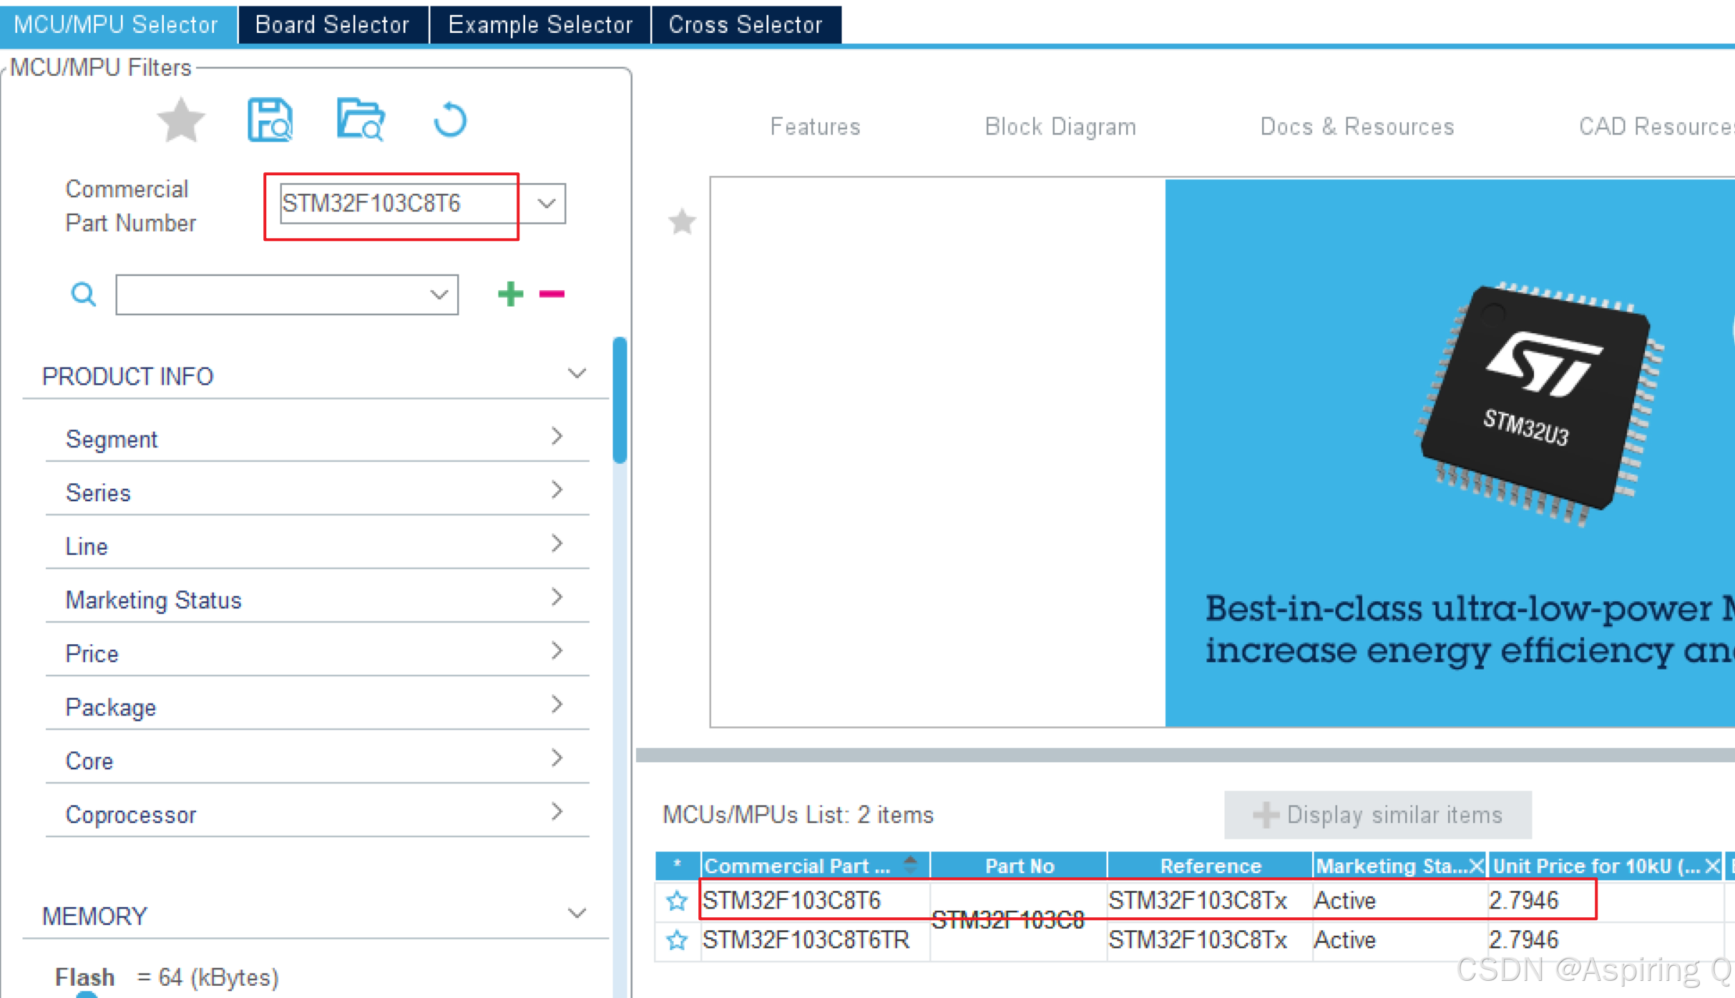Click the save search disk icon

tap(270, 120)
